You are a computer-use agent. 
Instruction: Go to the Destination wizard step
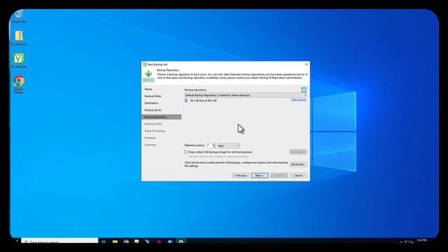pyautogui.click(x=151, y=103)
